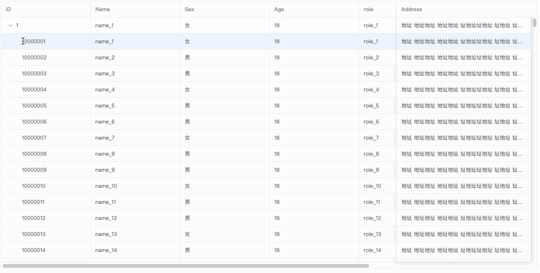Click the name_7 cell
The width and height of the screenshot is (540, 273).
135,138
